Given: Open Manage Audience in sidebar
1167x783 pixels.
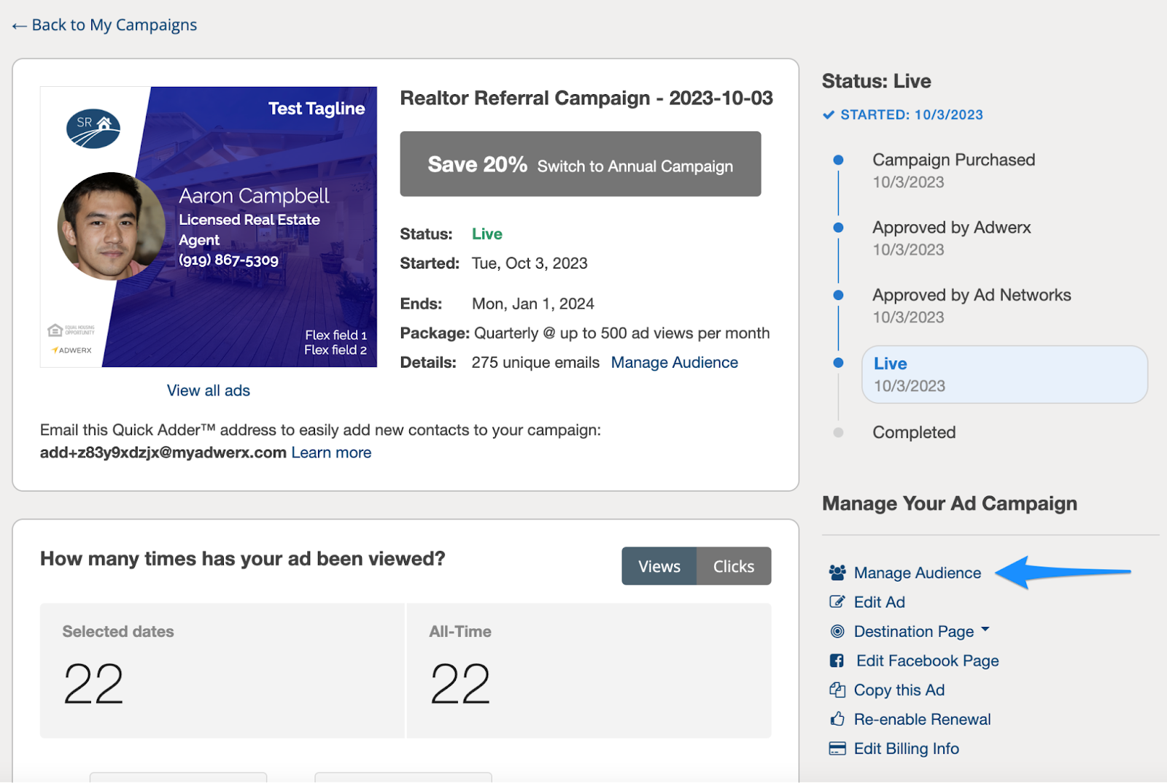Looking at the screenshot, I should coord(918,573).
